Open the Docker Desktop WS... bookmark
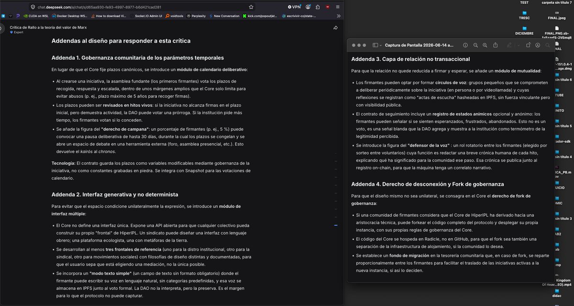The width and height of the screenshot is (574, 306). click(x=70, y=16)
